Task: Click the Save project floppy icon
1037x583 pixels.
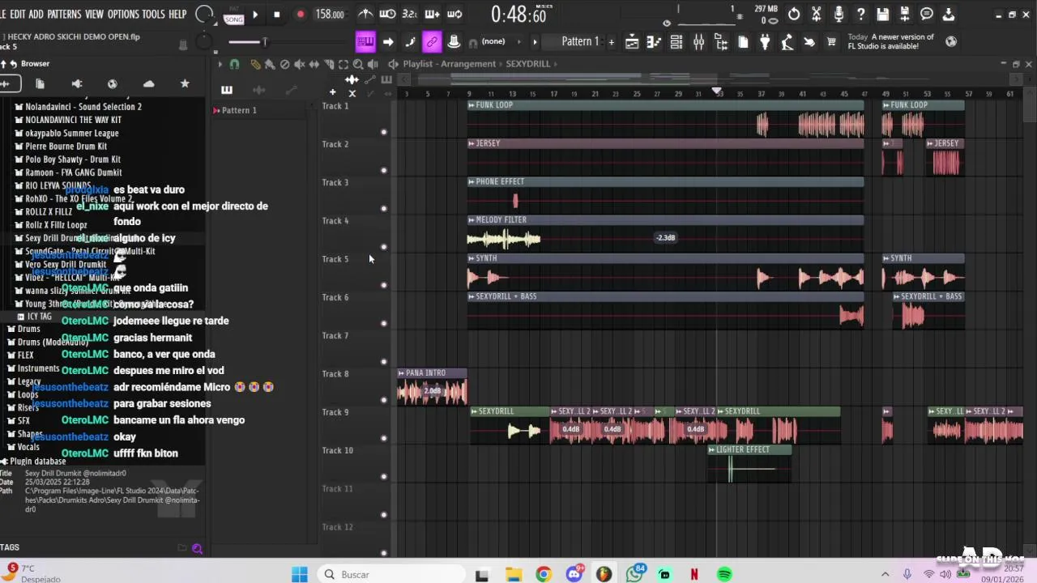Action: (x=882, y=15)
